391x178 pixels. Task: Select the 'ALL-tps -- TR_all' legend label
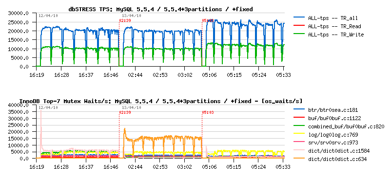pos(333,18)
